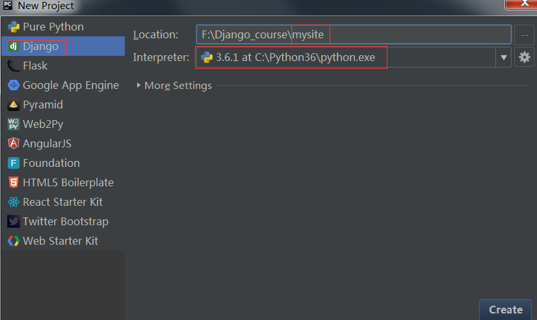The height and width of the screenshot is (320, 537).
Task: Open interpreter settings gear
Action: (x=524, y=57)
